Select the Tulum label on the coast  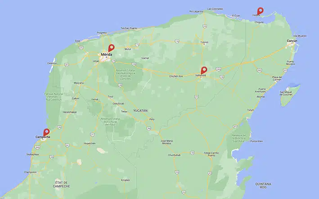click(x=251, y=110)
